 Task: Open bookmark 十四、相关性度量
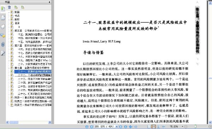pyautogui.click(x=35, y=38)
